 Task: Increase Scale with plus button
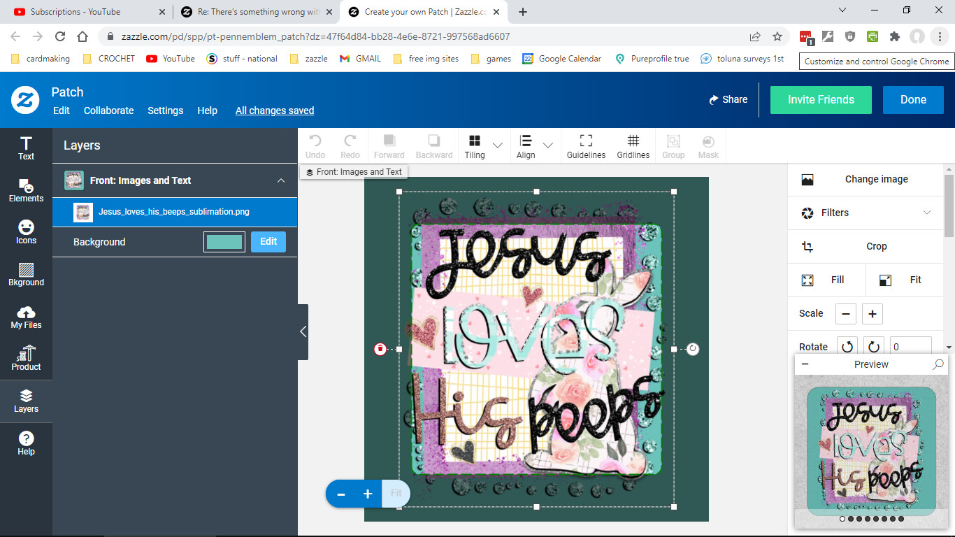click(873, 314)
